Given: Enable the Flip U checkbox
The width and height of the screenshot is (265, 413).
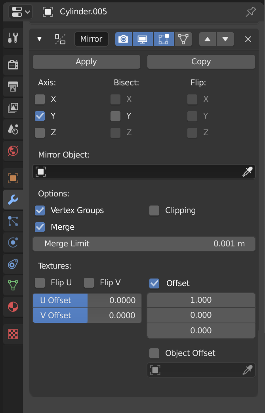Looking at the screenshot, I should (x=40, y=282).
